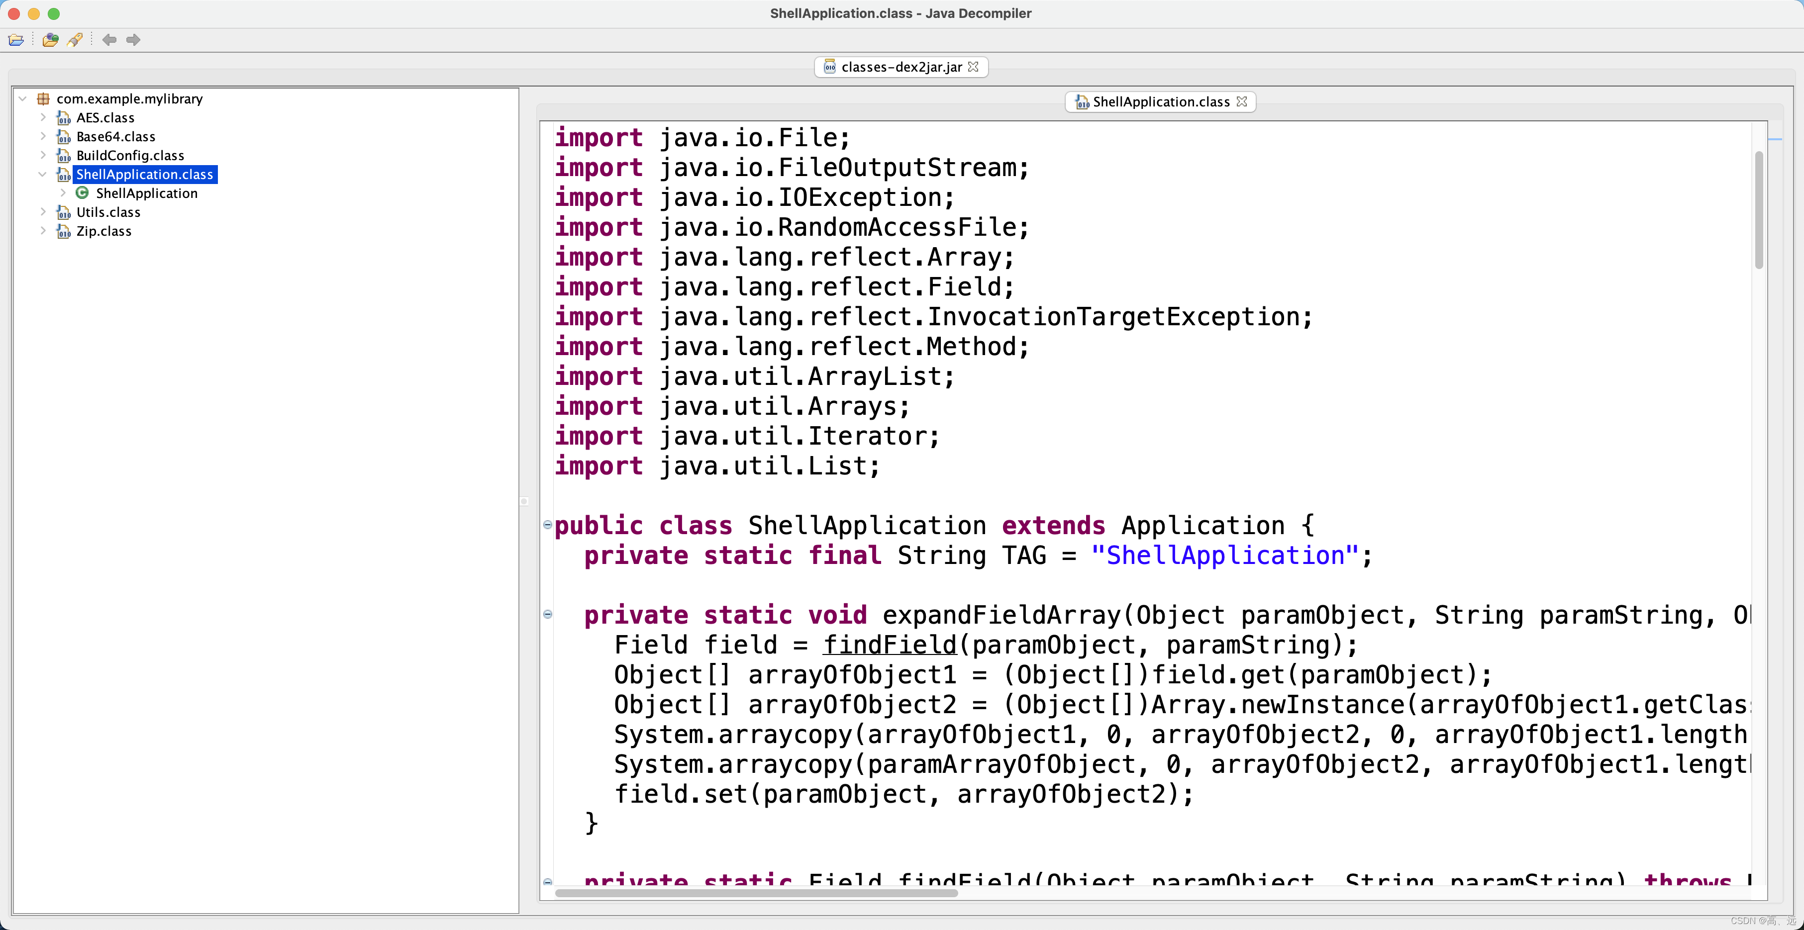Select Base64.class in the tree
This screenshot has height=930, width=1804.
point(115,137)
